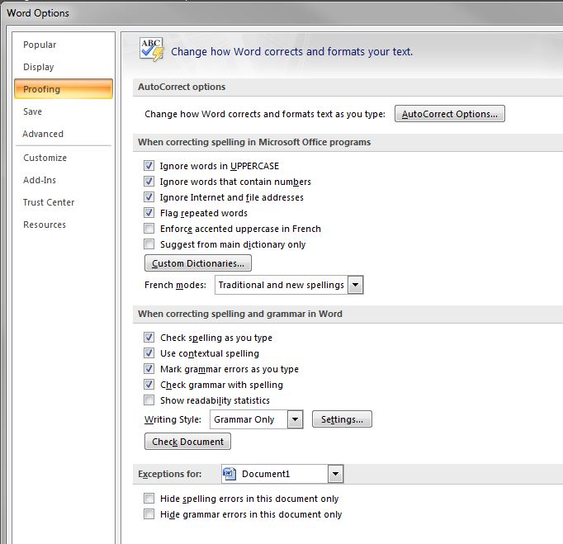563x544 pixels.
Task: Enable Suggest from main dictionary only
Action: click(x=149, y=244)
